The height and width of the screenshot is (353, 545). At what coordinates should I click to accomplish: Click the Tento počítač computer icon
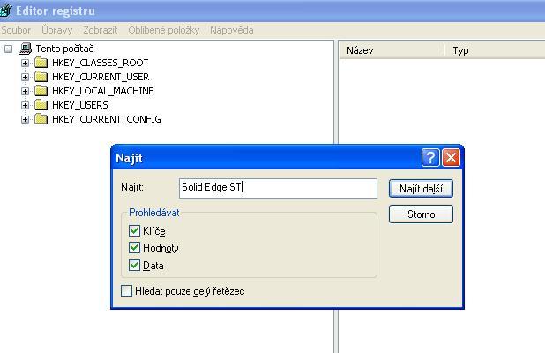(x=25, y=49)
